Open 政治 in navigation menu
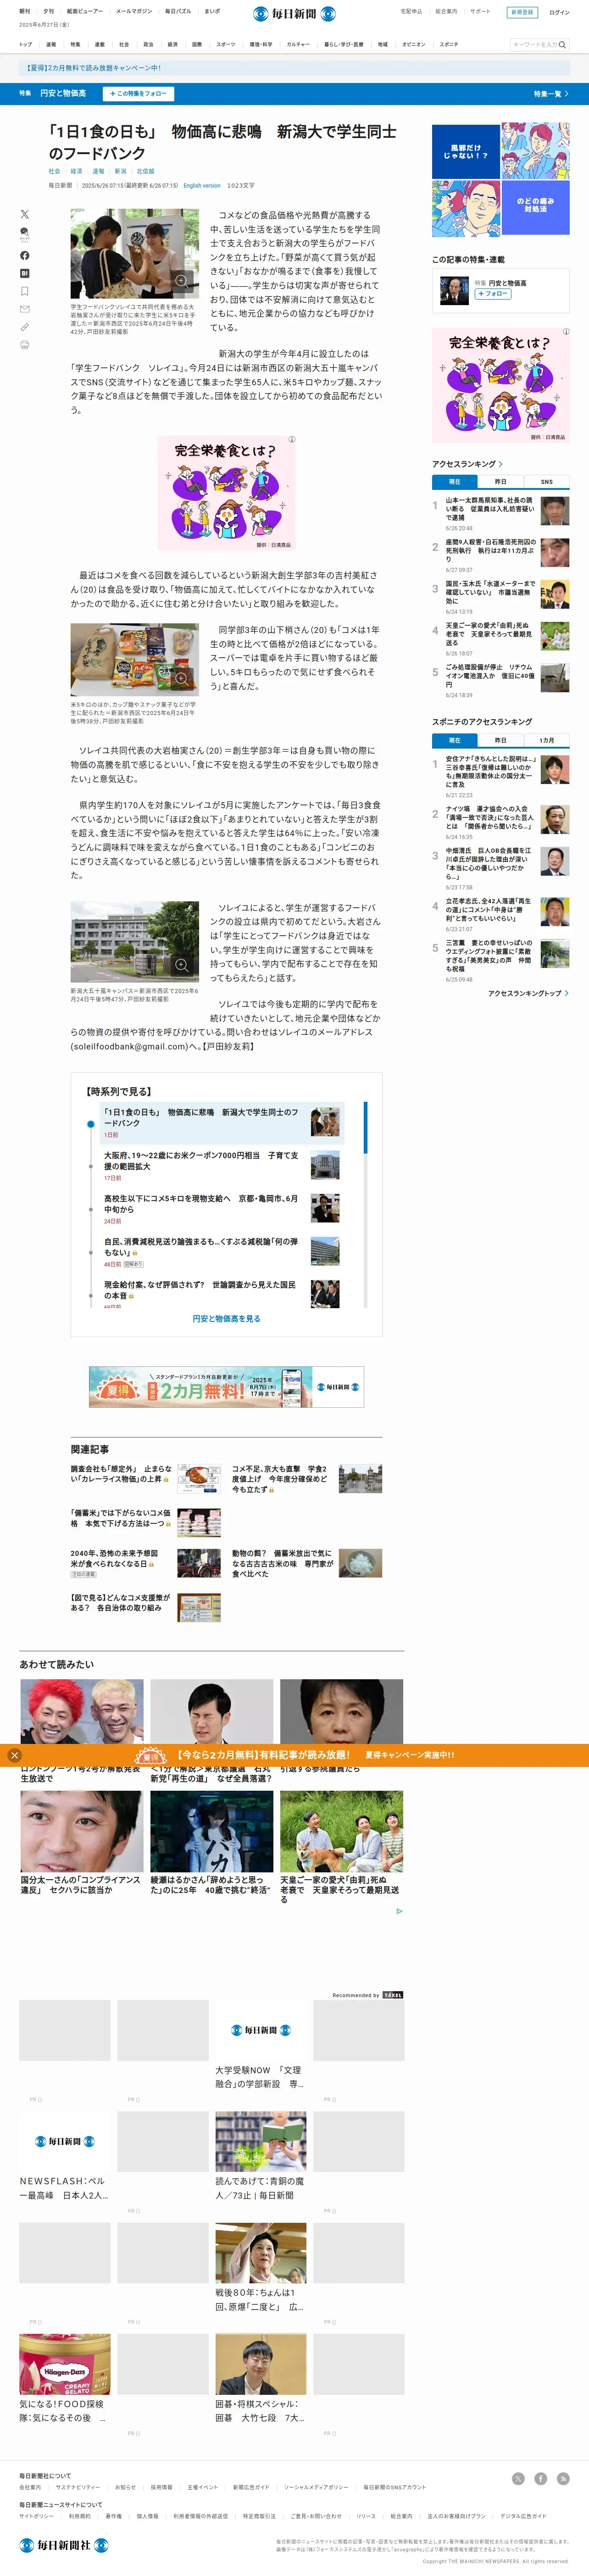Viewport: 589px width, 2576px height. 148,44
